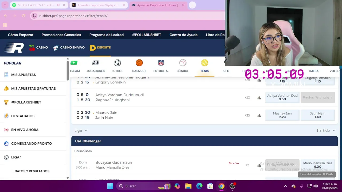This screenshot has width=342, height=192.
Task: Open stats chart for Maanav Jain match
Action: [259, 116]
